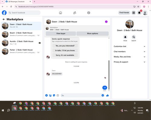Open the emoji picker in composer
The width and height of the screenshot is (151, 120).
[x=103, y=95]
